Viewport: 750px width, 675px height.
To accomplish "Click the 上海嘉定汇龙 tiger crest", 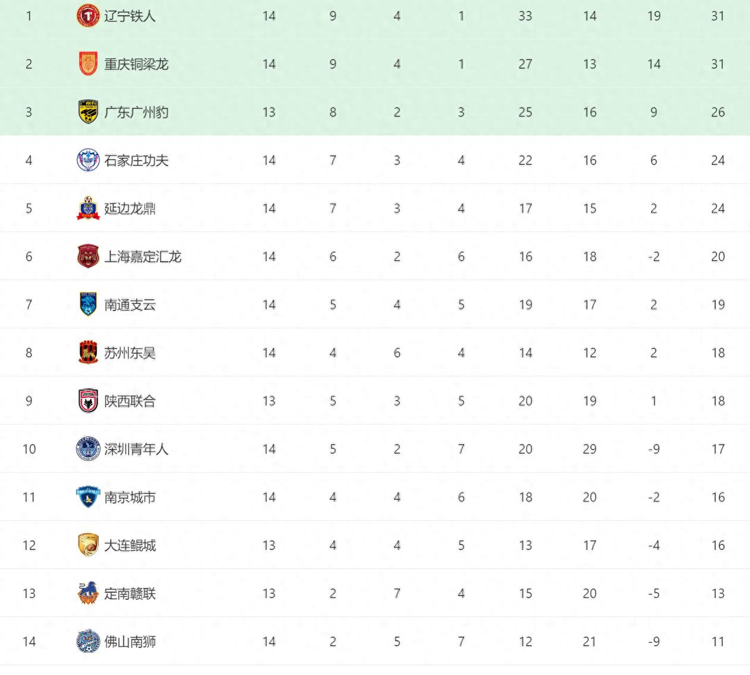I will click(88, 256).
